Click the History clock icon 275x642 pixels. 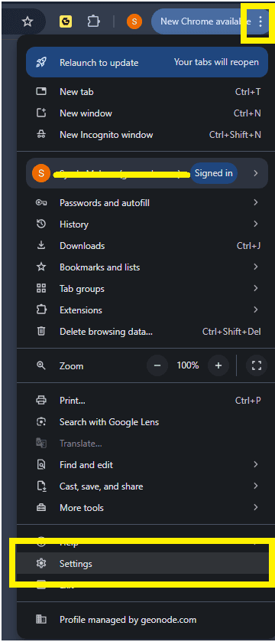(41, 224)
